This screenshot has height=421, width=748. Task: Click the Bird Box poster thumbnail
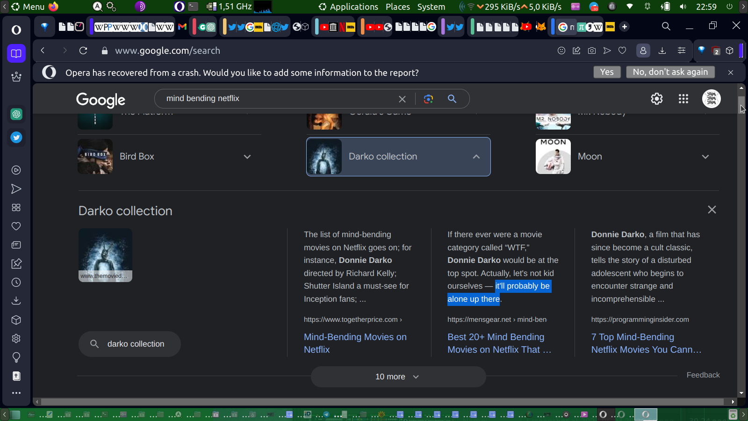point(95,157)
